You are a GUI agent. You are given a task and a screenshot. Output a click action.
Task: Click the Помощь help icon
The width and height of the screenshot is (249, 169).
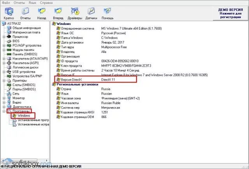[107, 12]
